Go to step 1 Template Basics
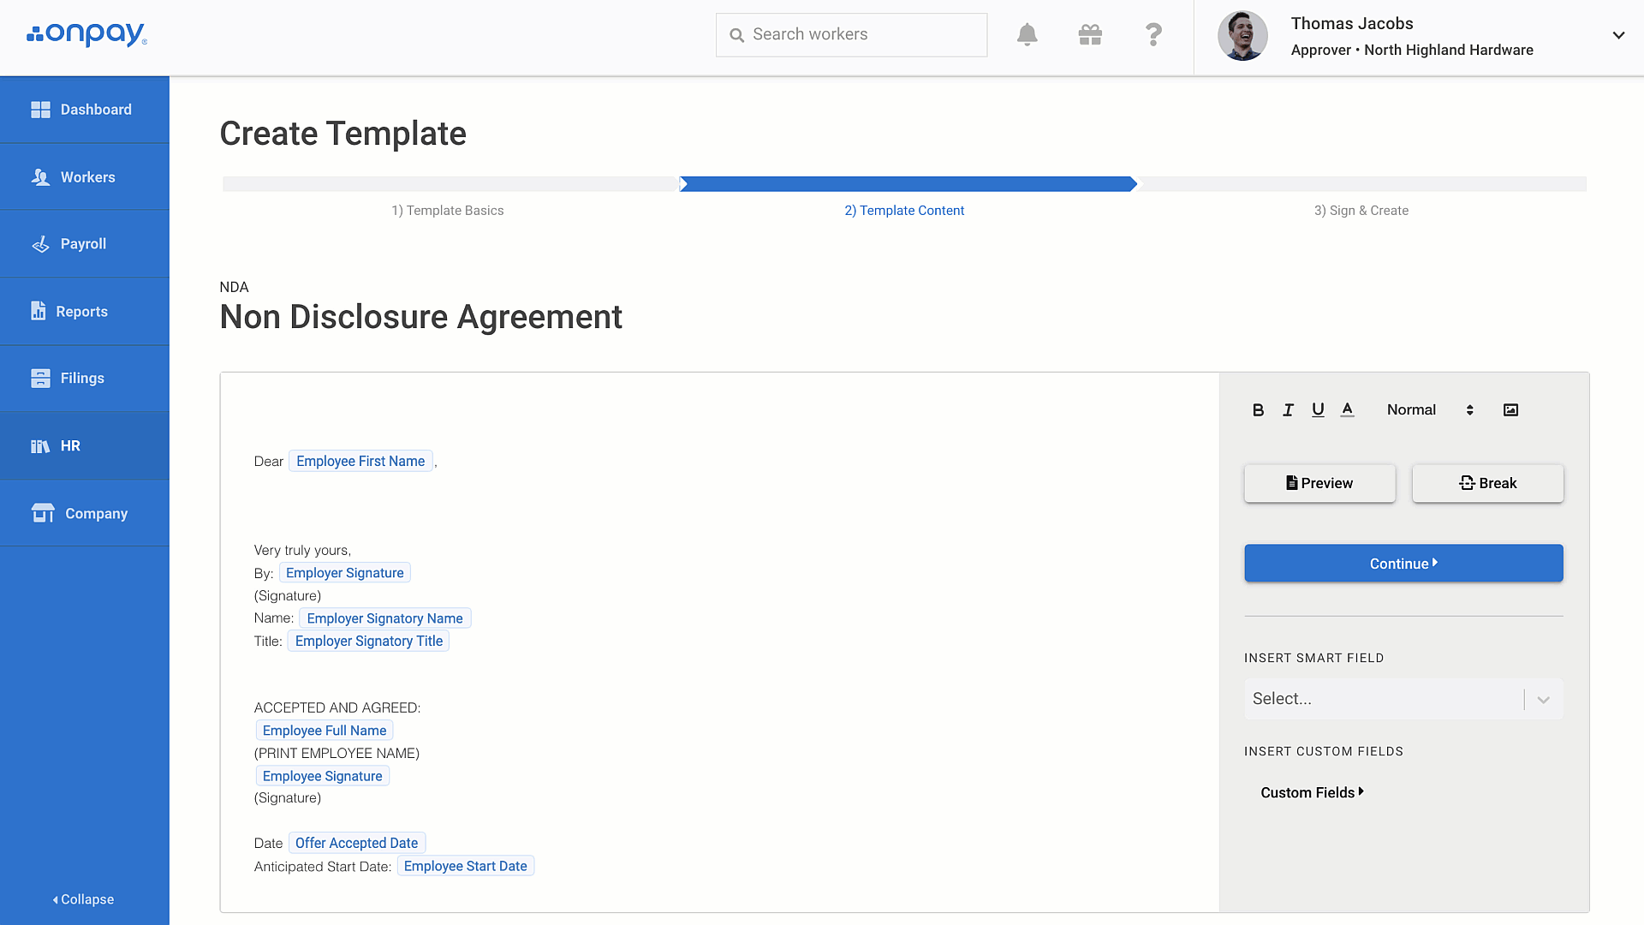Viewport: 1644px width, 925px height. 448,211
